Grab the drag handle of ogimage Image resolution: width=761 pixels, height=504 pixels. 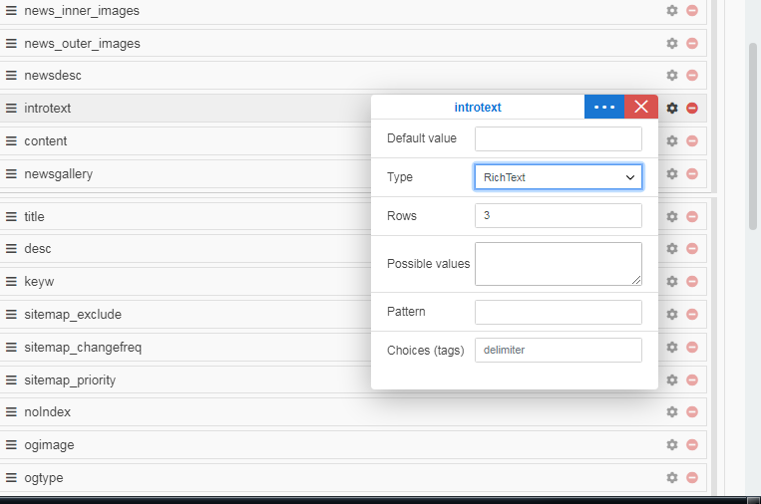point(11,444)
